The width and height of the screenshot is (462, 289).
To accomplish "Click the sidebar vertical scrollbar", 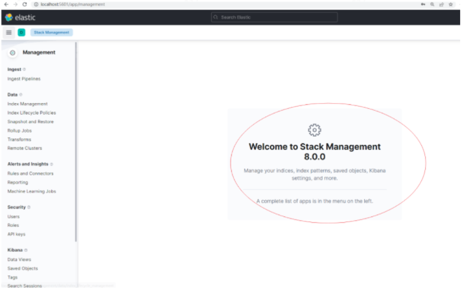I will 76,141.
